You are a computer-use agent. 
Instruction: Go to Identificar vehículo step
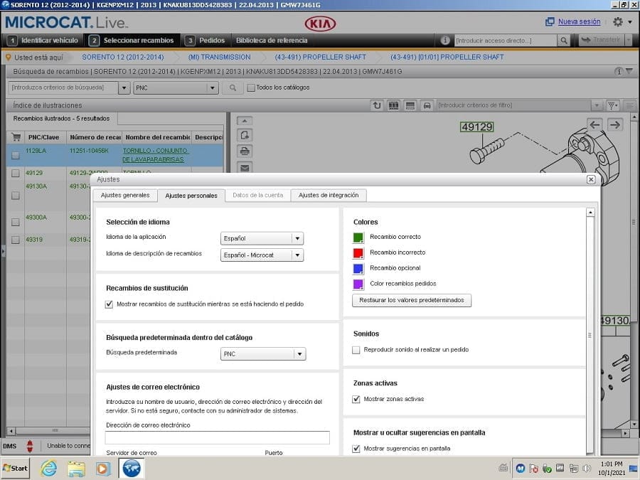[x=43, y=41]
